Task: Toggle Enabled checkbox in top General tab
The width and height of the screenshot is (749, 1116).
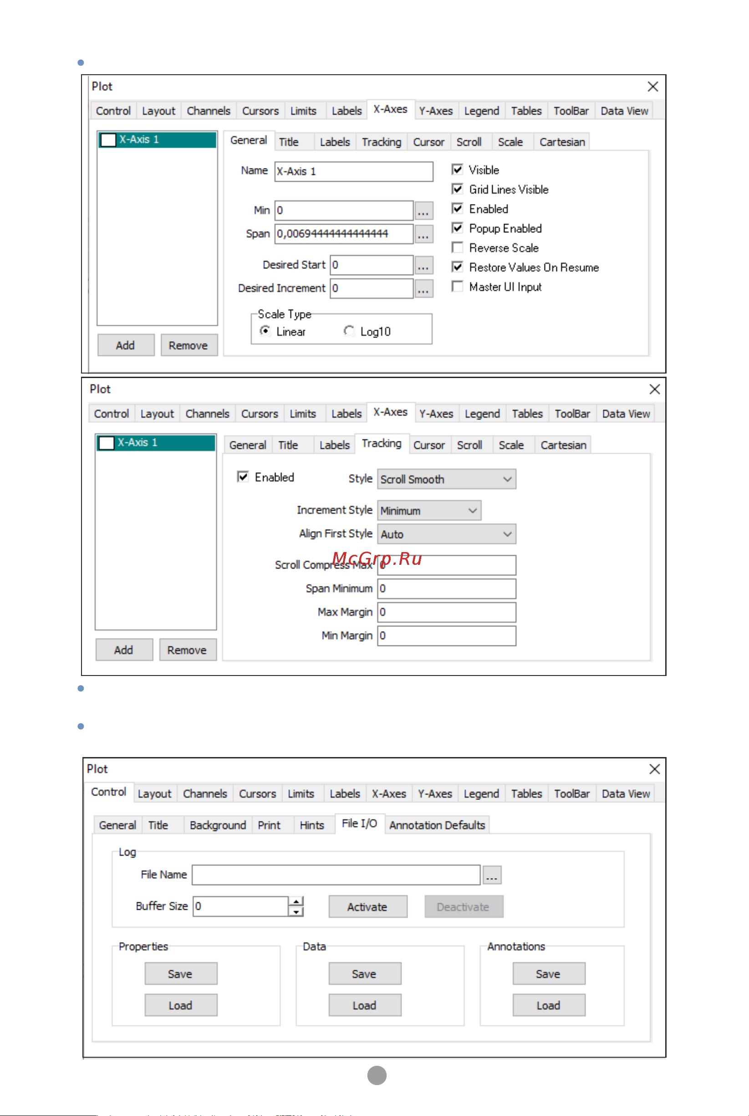Action: tap(458, 209)
